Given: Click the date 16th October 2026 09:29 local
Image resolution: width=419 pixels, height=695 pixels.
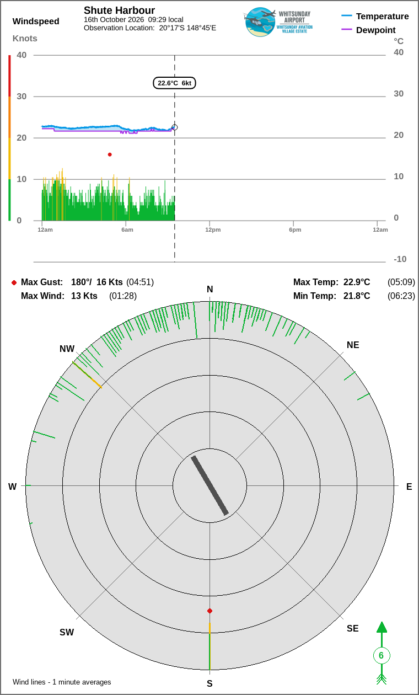Looking at the screenshot, I should (133, 19).
